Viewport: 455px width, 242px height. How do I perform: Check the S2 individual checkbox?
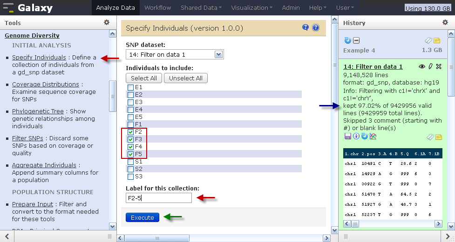[x=130, y=169]
